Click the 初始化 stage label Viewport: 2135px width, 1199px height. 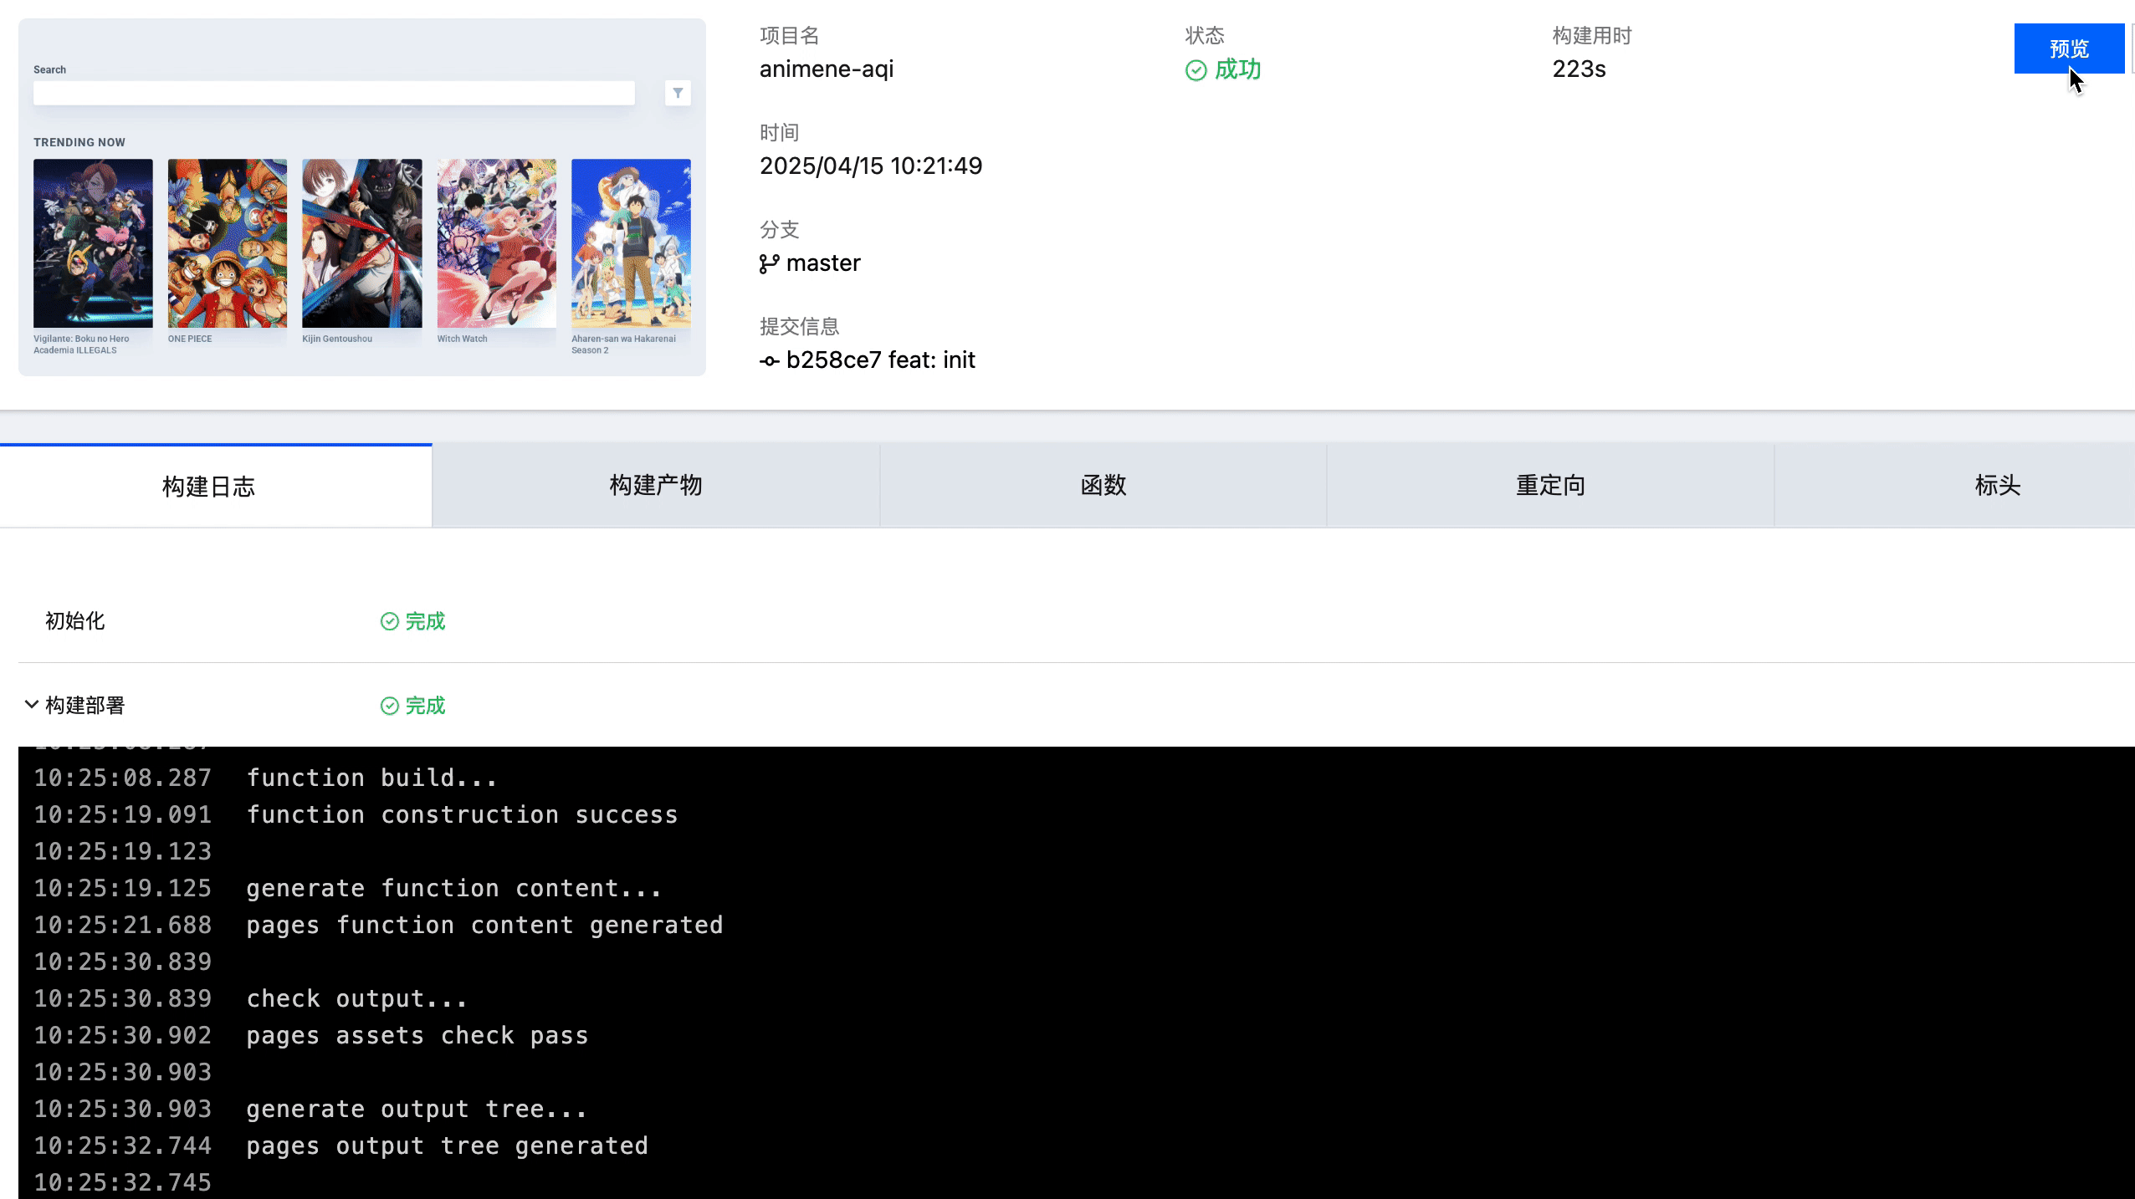74,620
